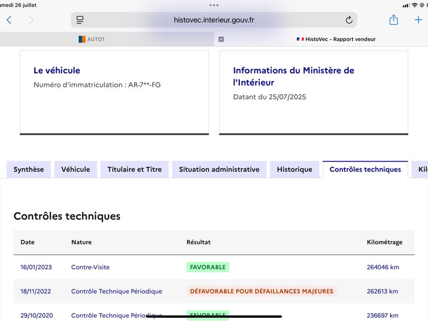Click the Numéro d'immatriculation AR-7**-FG text

(97, 85)
